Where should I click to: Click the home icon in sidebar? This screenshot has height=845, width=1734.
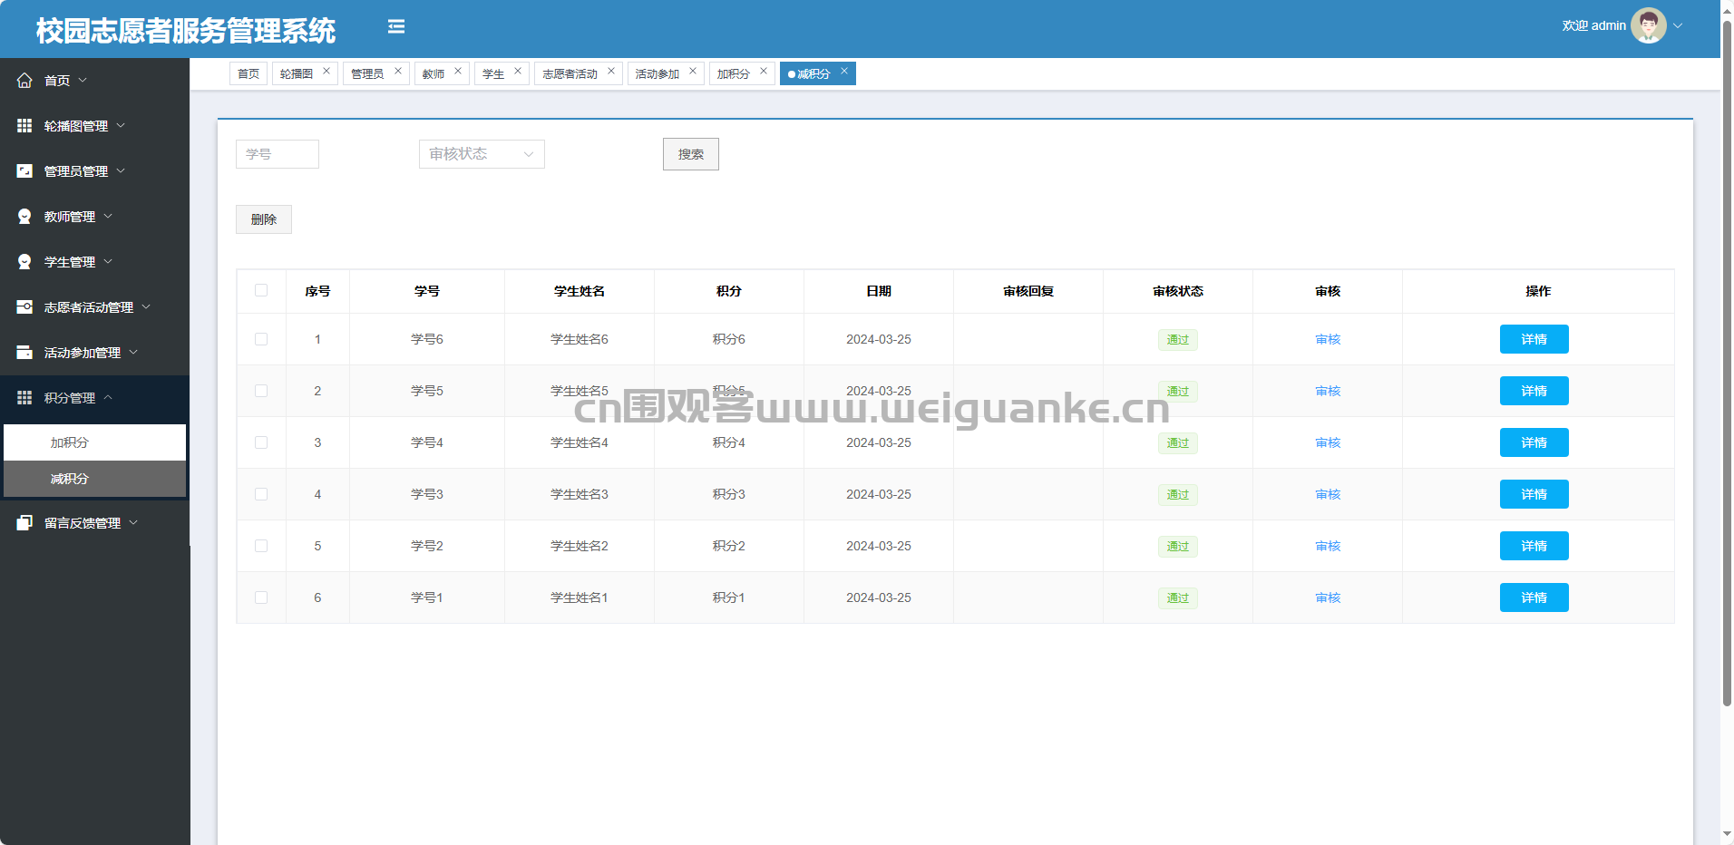24,81
